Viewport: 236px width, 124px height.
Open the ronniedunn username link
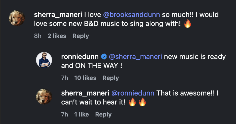point(80,57)
